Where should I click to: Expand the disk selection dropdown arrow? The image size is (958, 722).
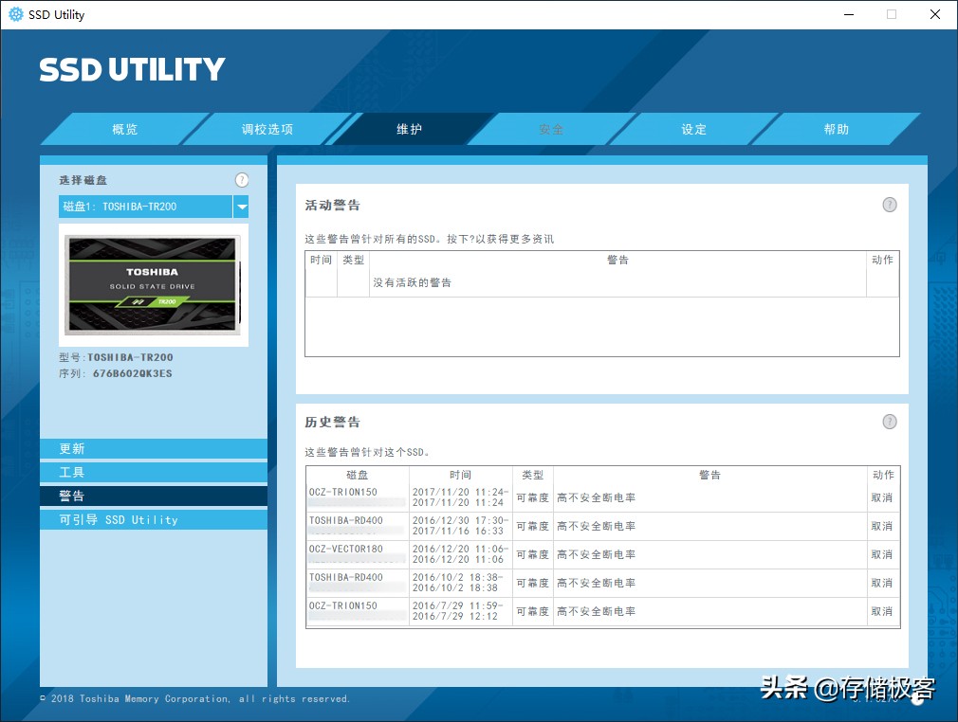point(242,207)
